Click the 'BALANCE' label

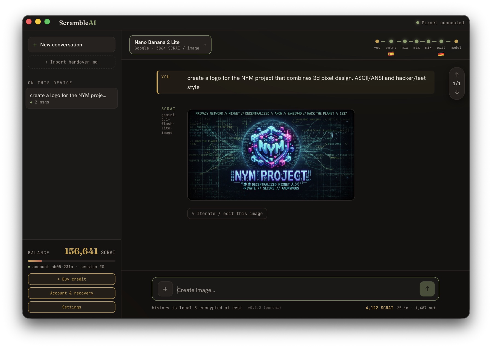click(x=39, y=253)
